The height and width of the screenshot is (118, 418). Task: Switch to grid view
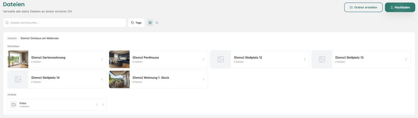150,23
